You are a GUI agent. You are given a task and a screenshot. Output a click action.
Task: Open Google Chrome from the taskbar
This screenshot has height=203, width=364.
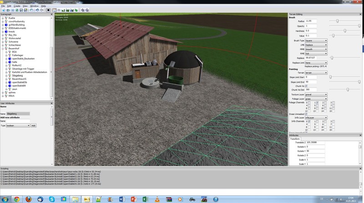16,199
